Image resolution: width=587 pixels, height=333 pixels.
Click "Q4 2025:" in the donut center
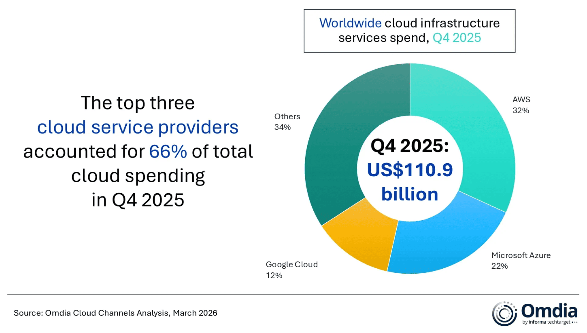410,146
